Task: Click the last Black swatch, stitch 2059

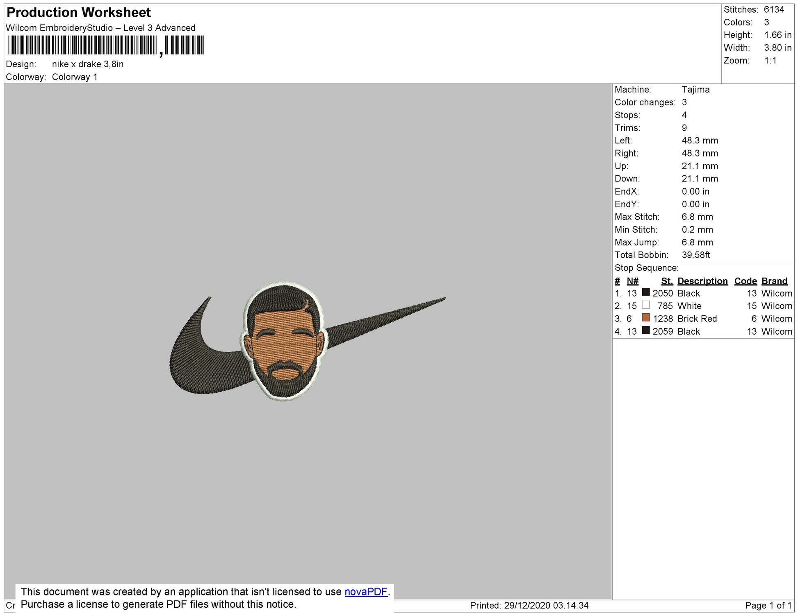Action: pos(645,331)
